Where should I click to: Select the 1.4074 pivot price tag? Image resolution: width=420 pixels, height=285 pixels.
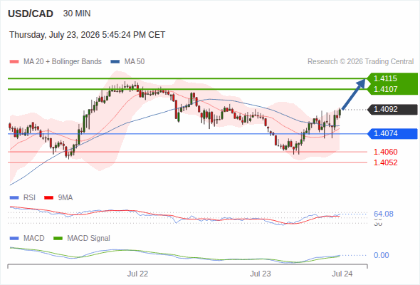[392, 133]
